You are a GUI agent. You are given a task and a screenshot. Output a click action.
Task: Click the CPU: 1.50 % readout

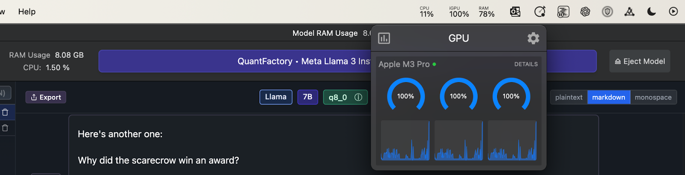46,68
